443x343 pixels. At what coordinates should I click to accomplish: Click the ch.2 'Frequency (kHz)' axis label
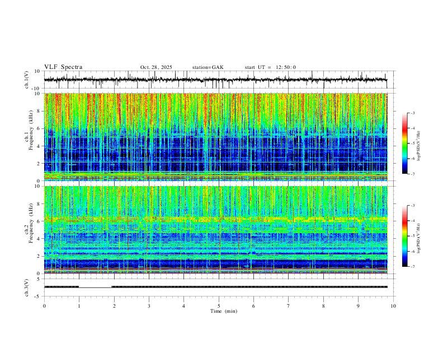tap(31, 223)
